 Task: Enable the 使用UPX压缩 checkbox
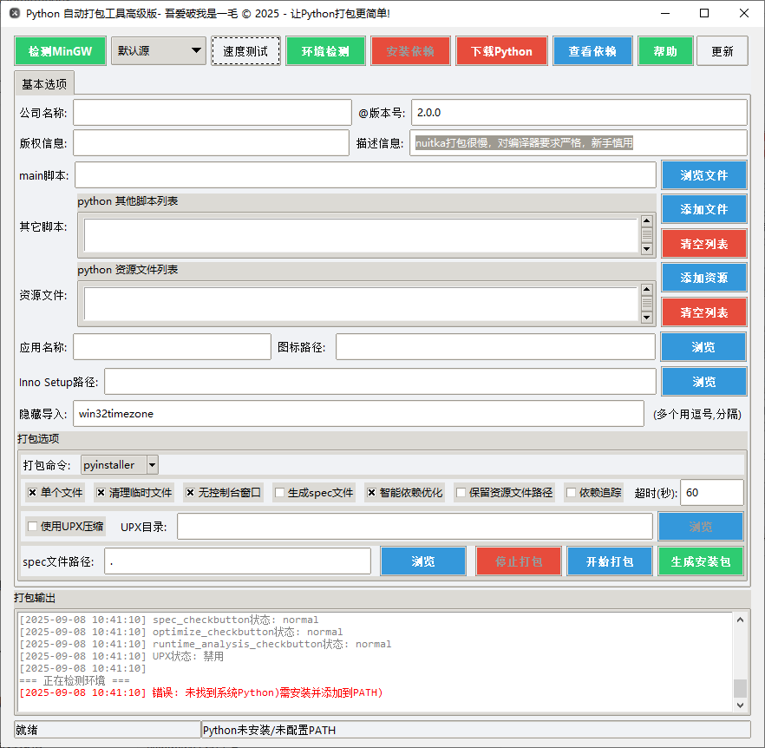tap(32, 527)
